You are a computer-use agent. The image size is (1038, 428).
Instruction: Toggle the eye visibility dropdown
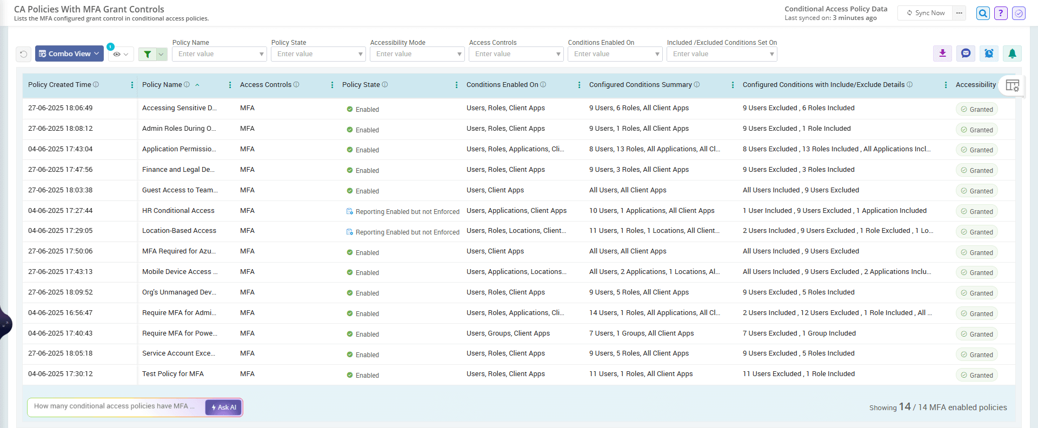click(x=121, y=54)
